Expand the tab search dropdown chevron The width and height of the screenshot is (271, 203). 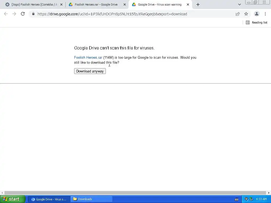point(239,4)
